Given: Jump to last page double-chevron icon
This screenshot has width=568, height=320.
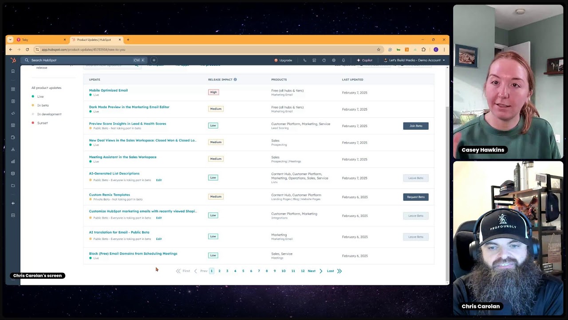Looking at the screenshot, I should coord(339,271).
